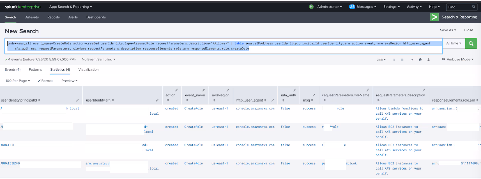Open the 100 Per Page dropdown
The width and height of the screenshot is (481, 179).
[x=18, y=81]
